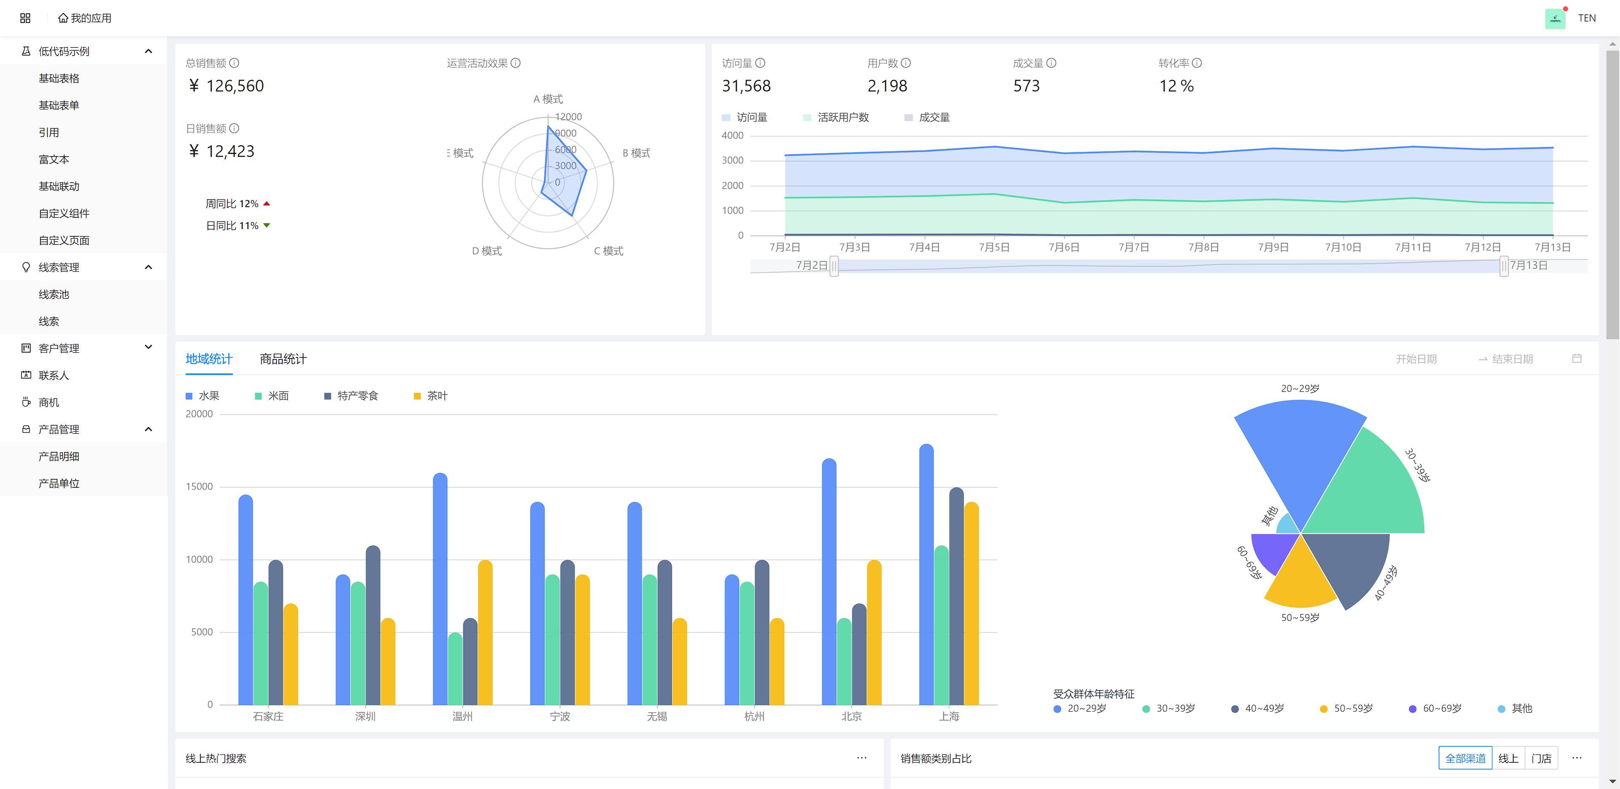Click left handle of date zoom slider

click(834, 265)
